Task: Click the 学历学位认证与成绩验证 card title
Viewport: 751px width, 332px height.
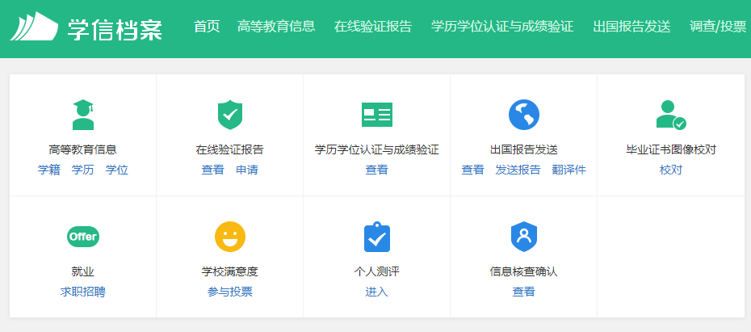Action: click(377, 150)
